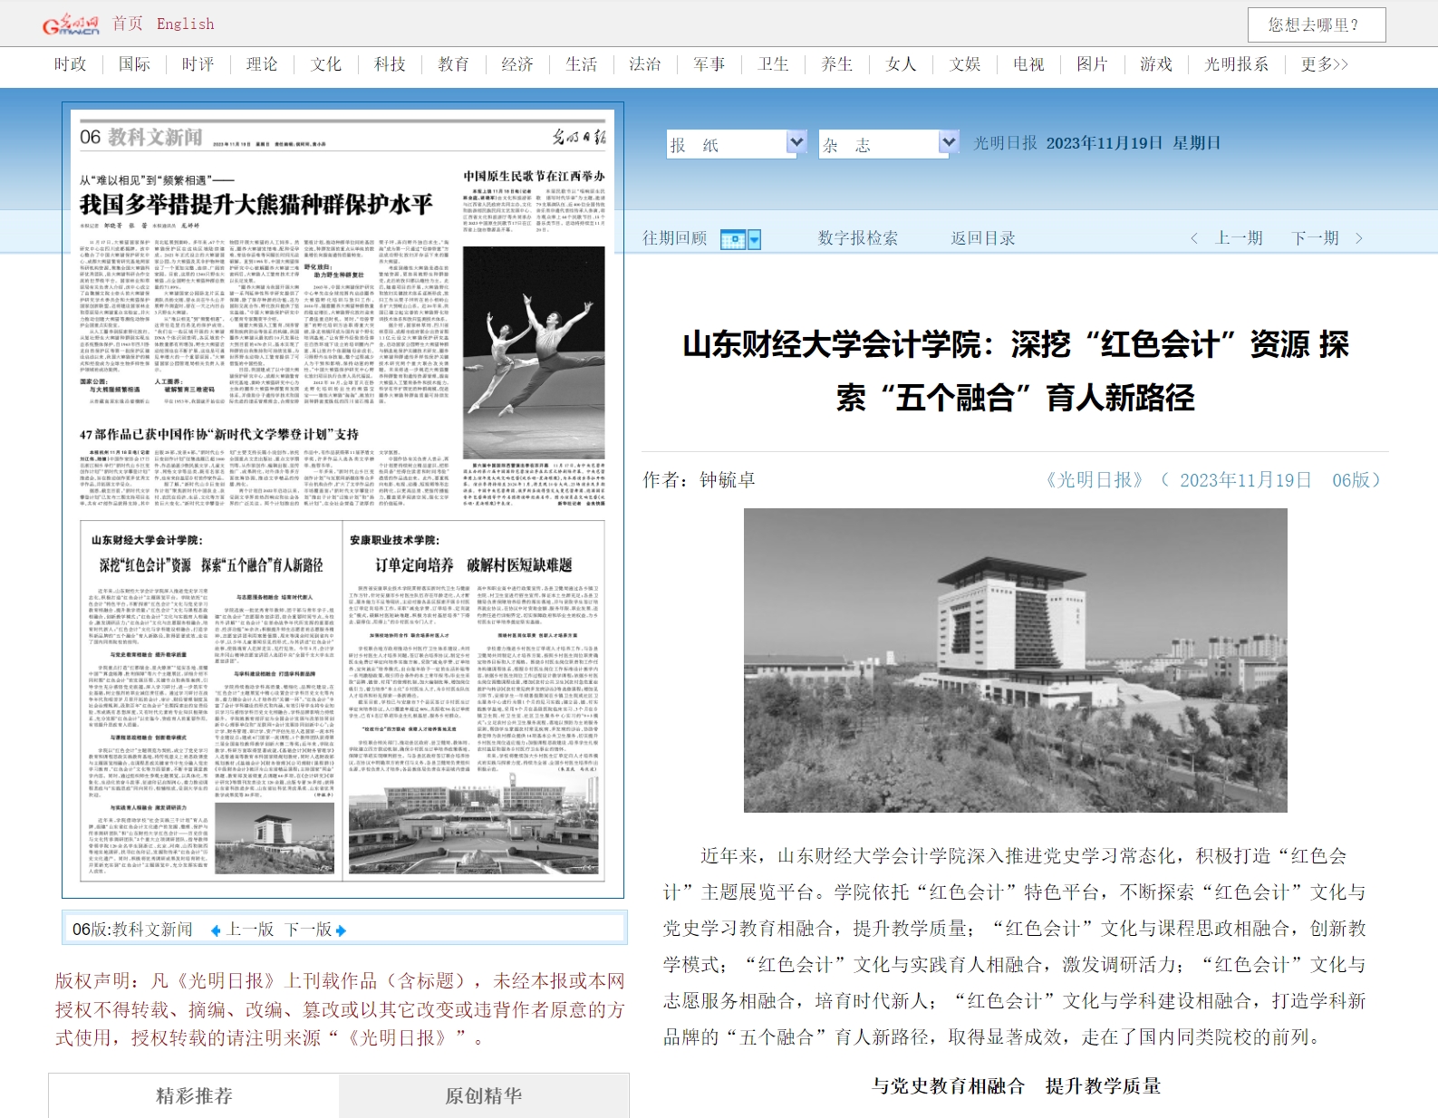
Task: Open the 光明报系 navigation item
Action: 1236,64
